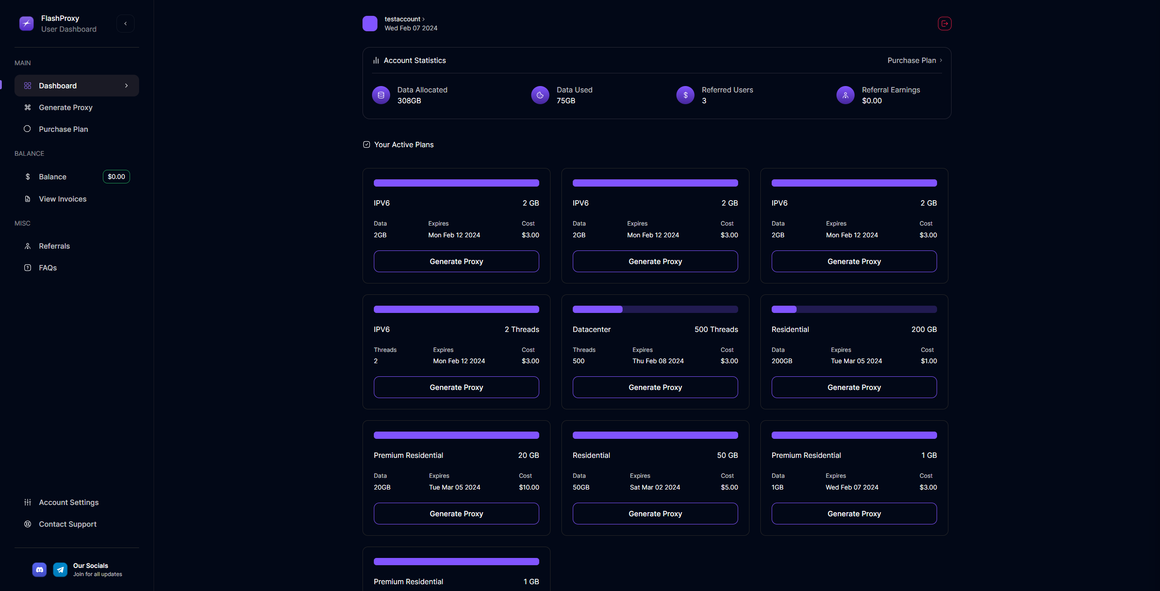Open the testaccount user dropdown
Screen dimensions: 1160x591
[x=404, y=19]
